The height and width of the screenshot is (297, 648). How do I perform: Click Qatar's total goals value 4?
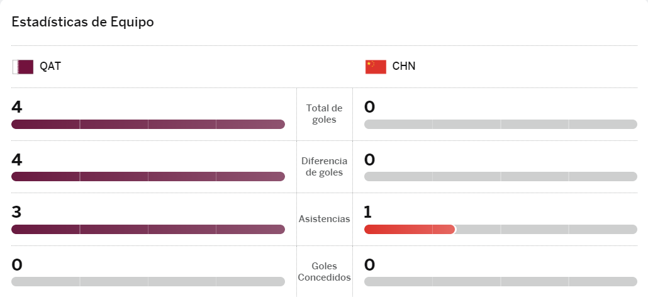point(17,107)
